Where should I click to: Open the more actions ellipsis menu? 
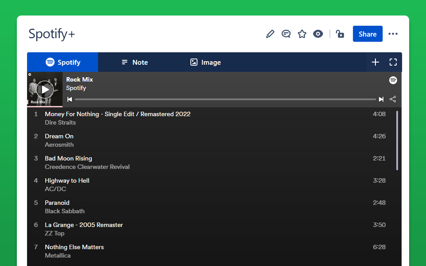(x=393, y=34)
